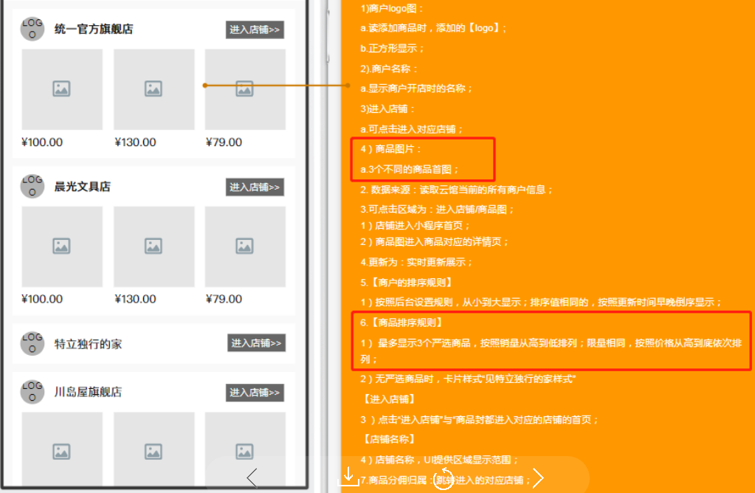
Task: Click the 晨光文具店 logo avatar
Action: [32, 186]
